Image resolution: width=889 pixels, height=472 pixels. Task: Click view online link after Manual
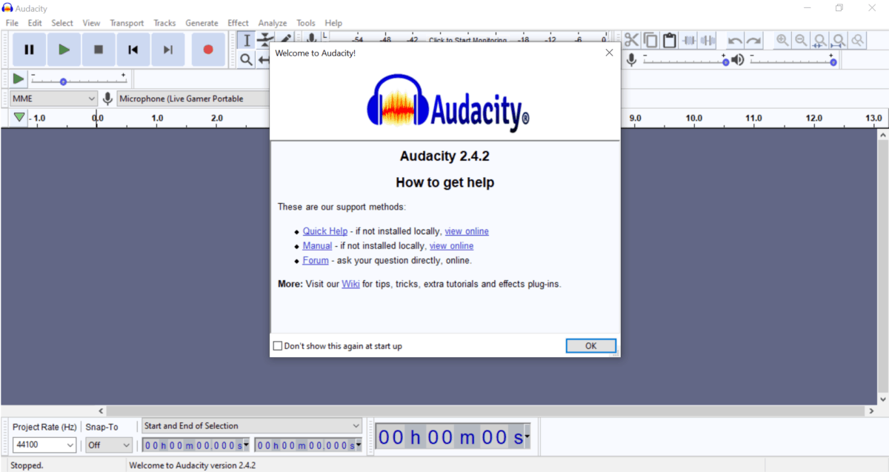click(451, 246)
